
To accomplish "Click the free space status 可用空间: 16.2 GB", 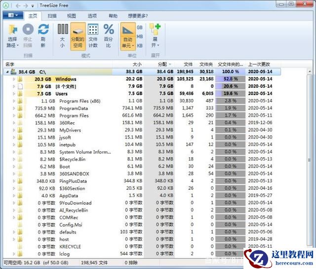I will [36, 263].
